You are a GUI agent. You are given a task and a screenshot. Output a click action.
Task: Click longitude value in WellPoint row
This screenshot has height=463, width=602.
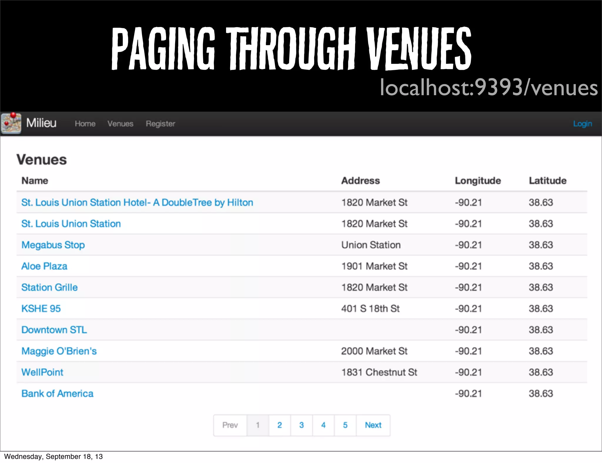click(x=469, y=372)
